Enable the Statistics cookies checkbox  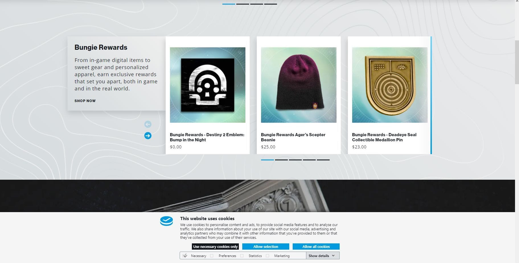pyautogui.click(x=242, y=256)
